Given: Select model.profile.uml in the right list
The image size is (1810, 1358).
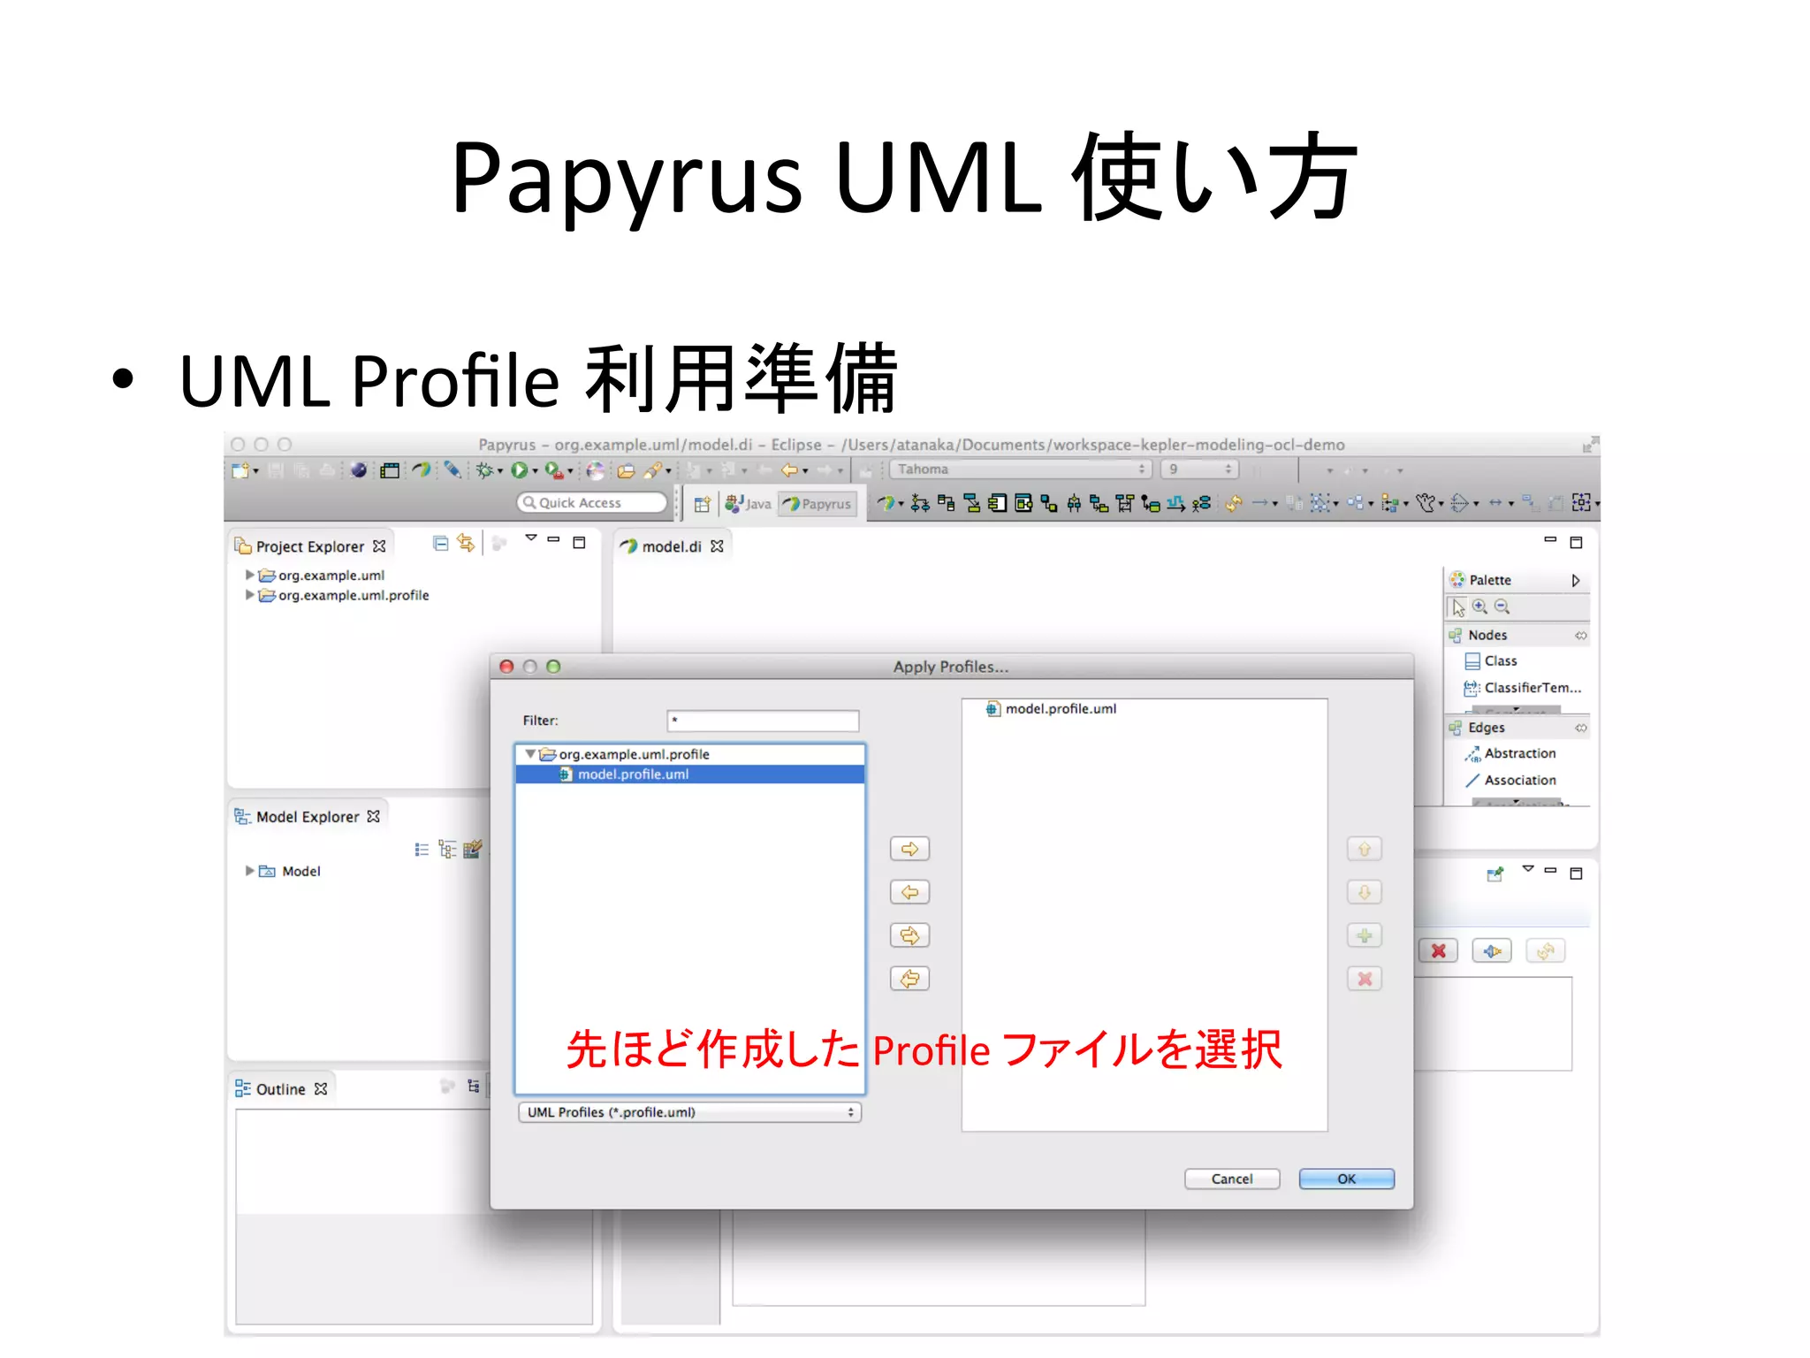Looking at the screenshot, I should coord(1052,709).
